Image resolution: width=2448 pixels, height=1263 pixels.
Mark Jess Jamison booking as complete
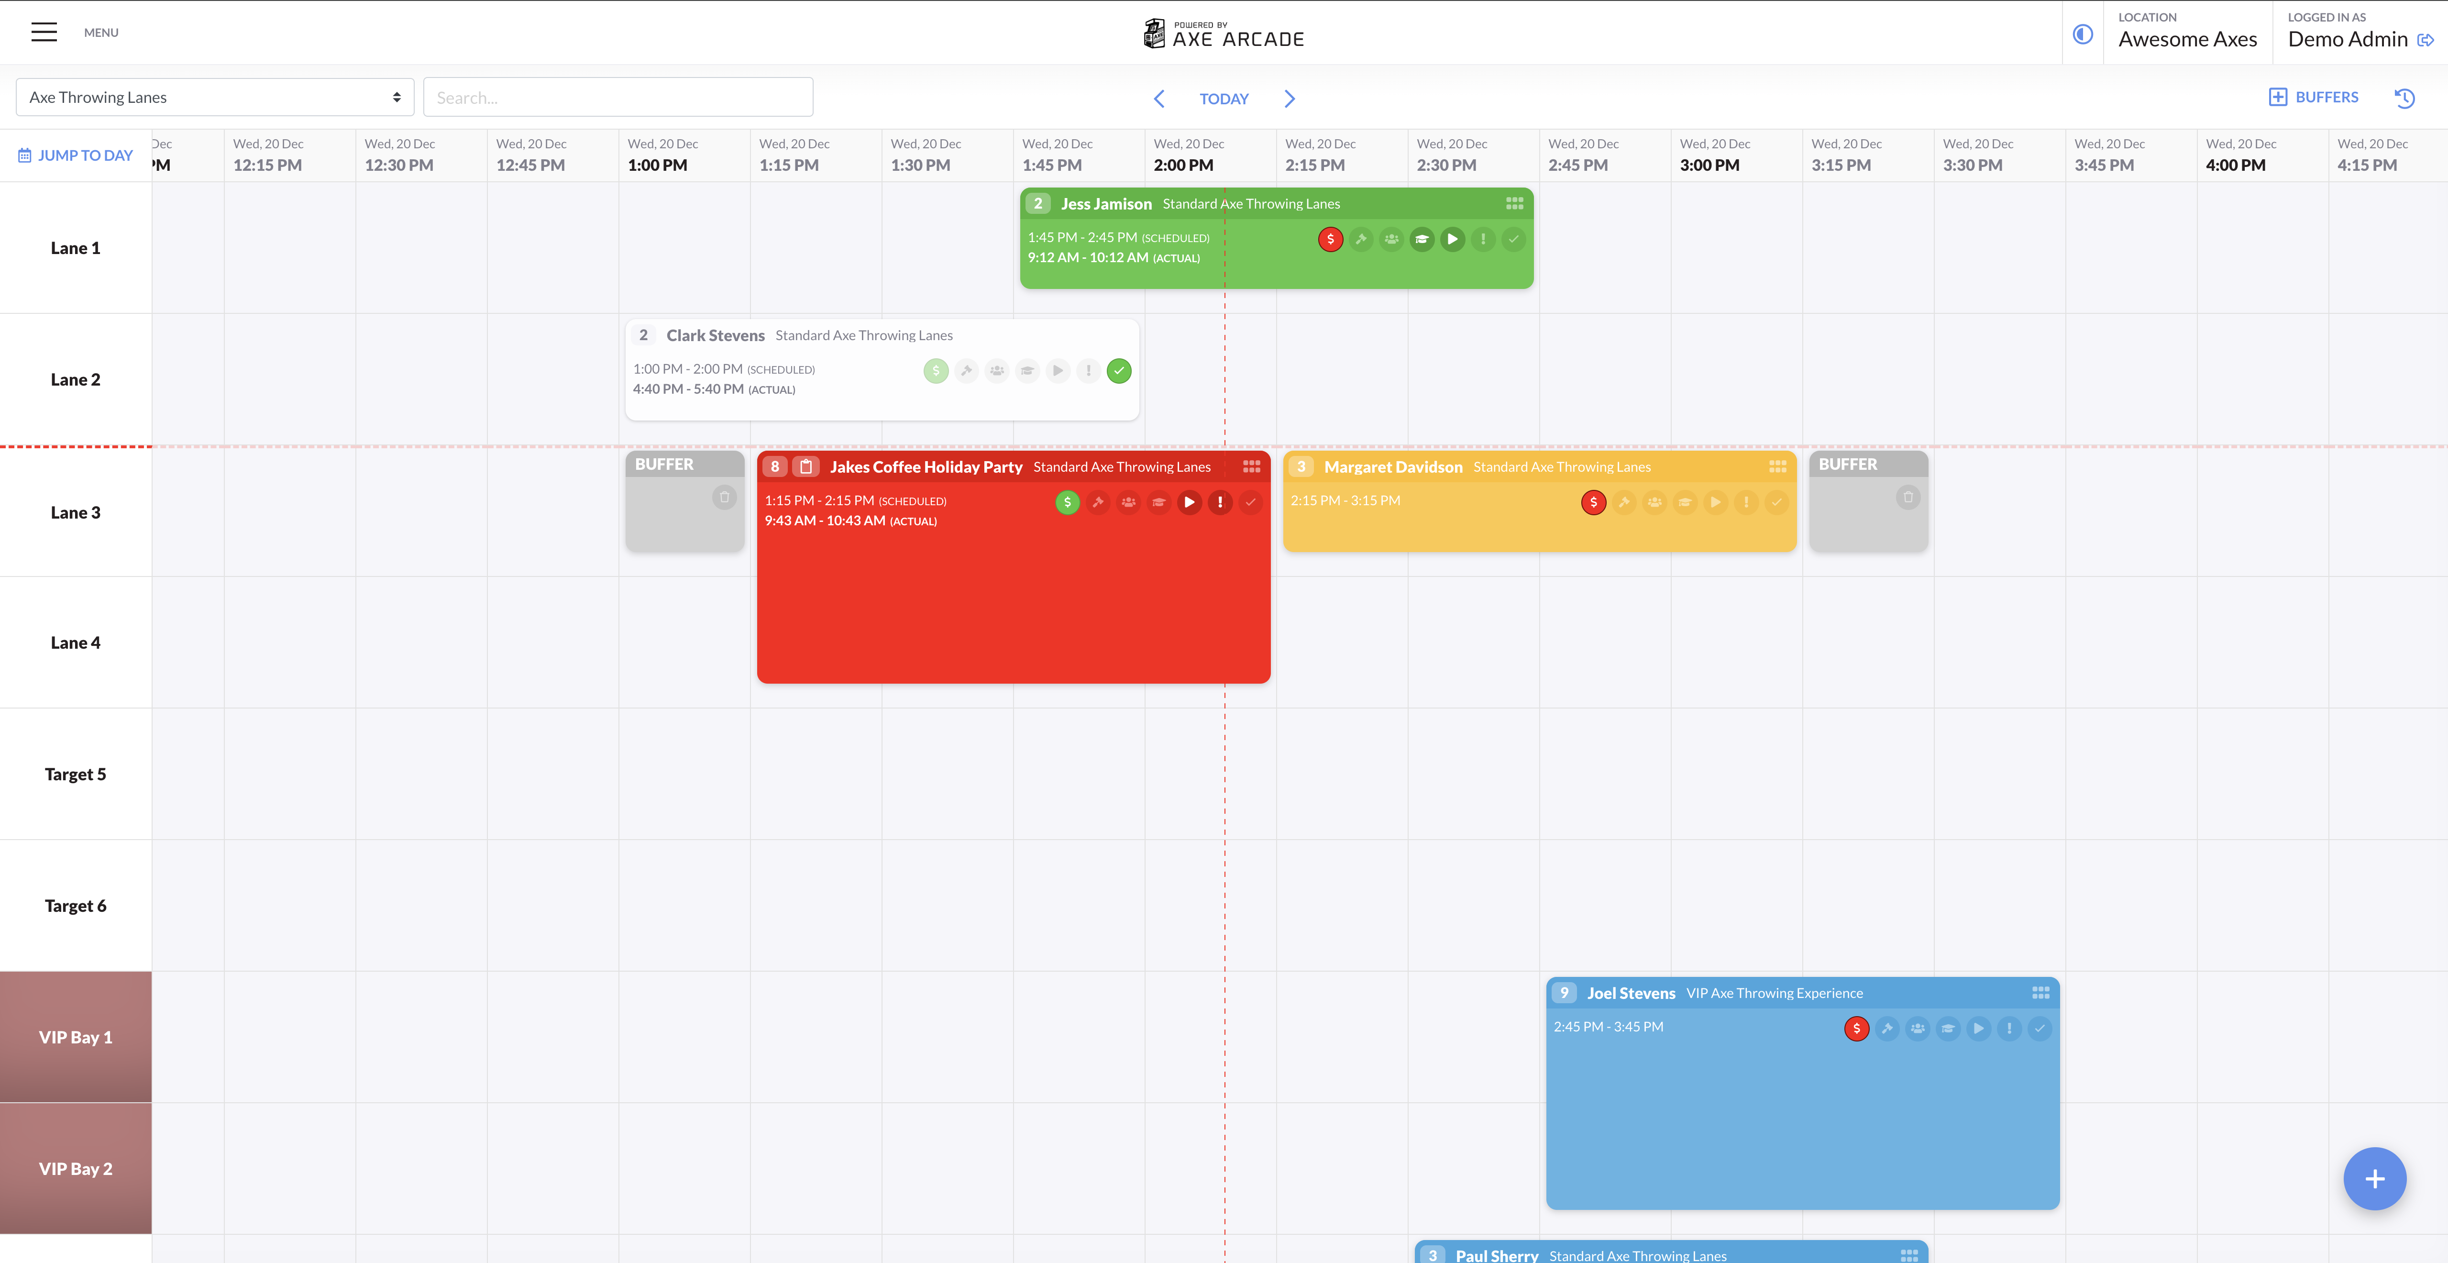pyautogui.click(x=1513, y=240)
